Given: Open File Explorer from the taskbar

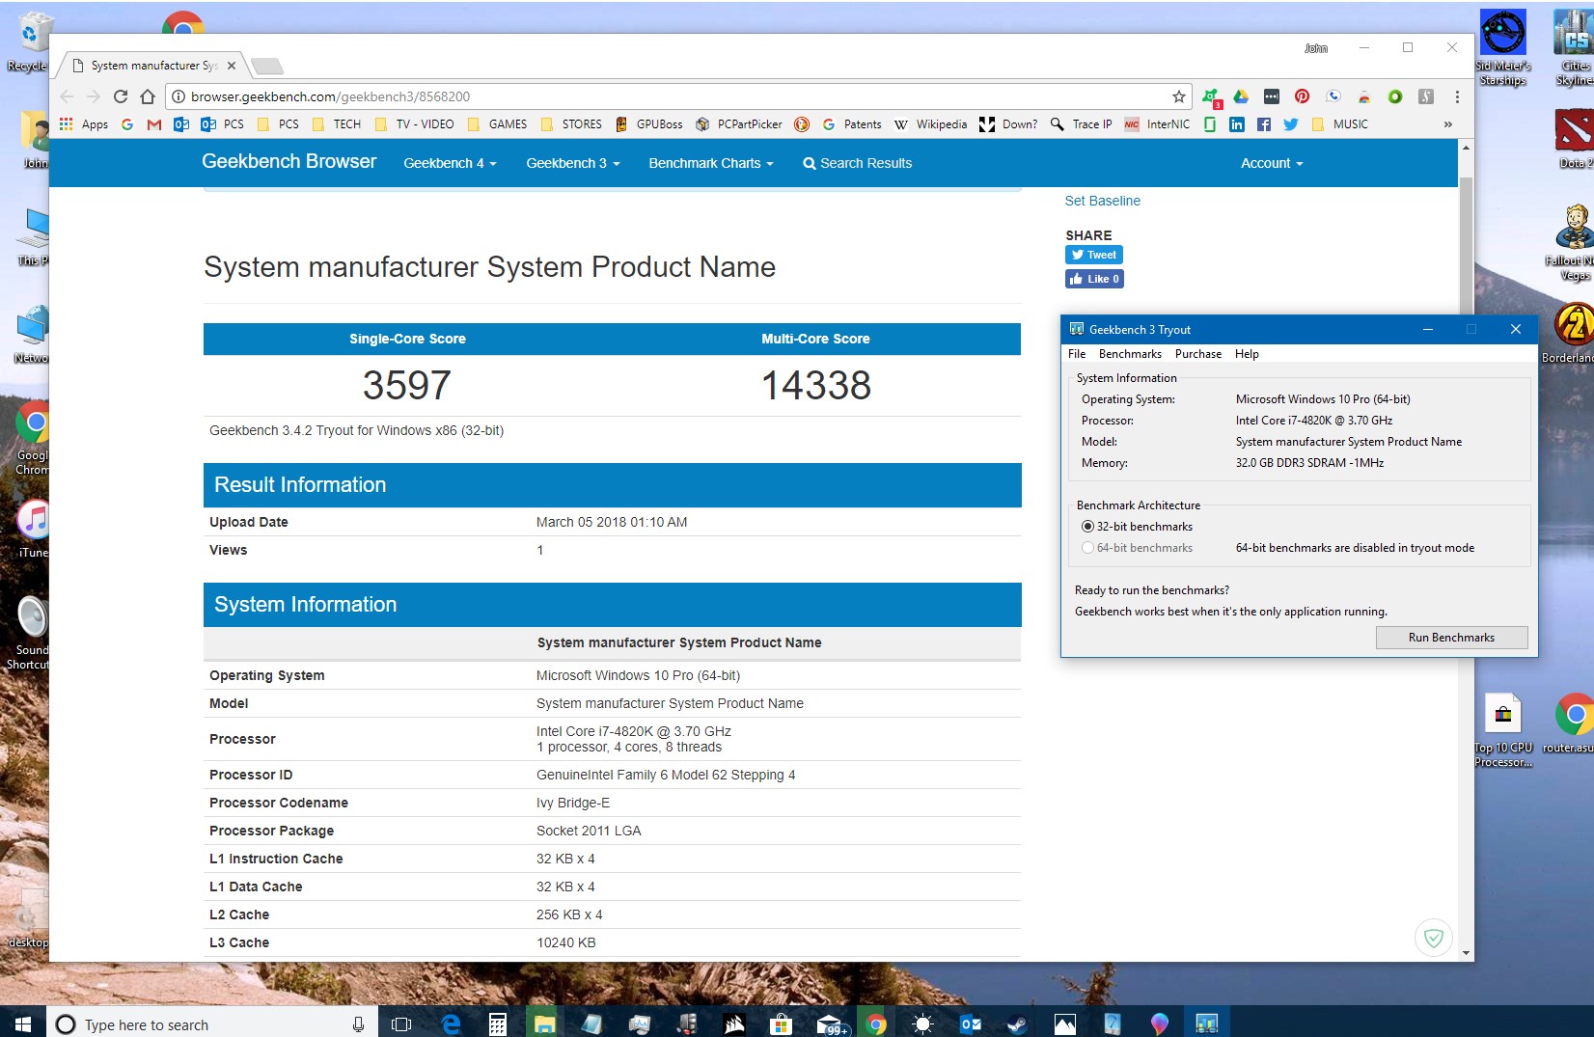Looking at the screenshot, I should [x=545, y=1023].
